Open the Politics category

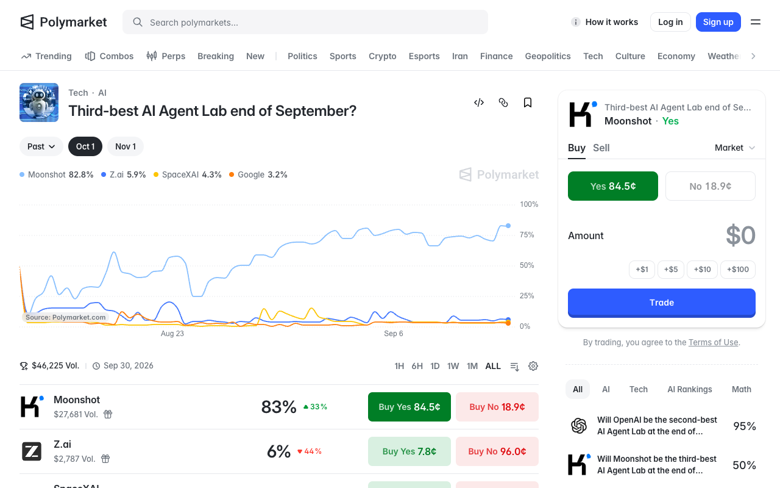coord(302,56)
